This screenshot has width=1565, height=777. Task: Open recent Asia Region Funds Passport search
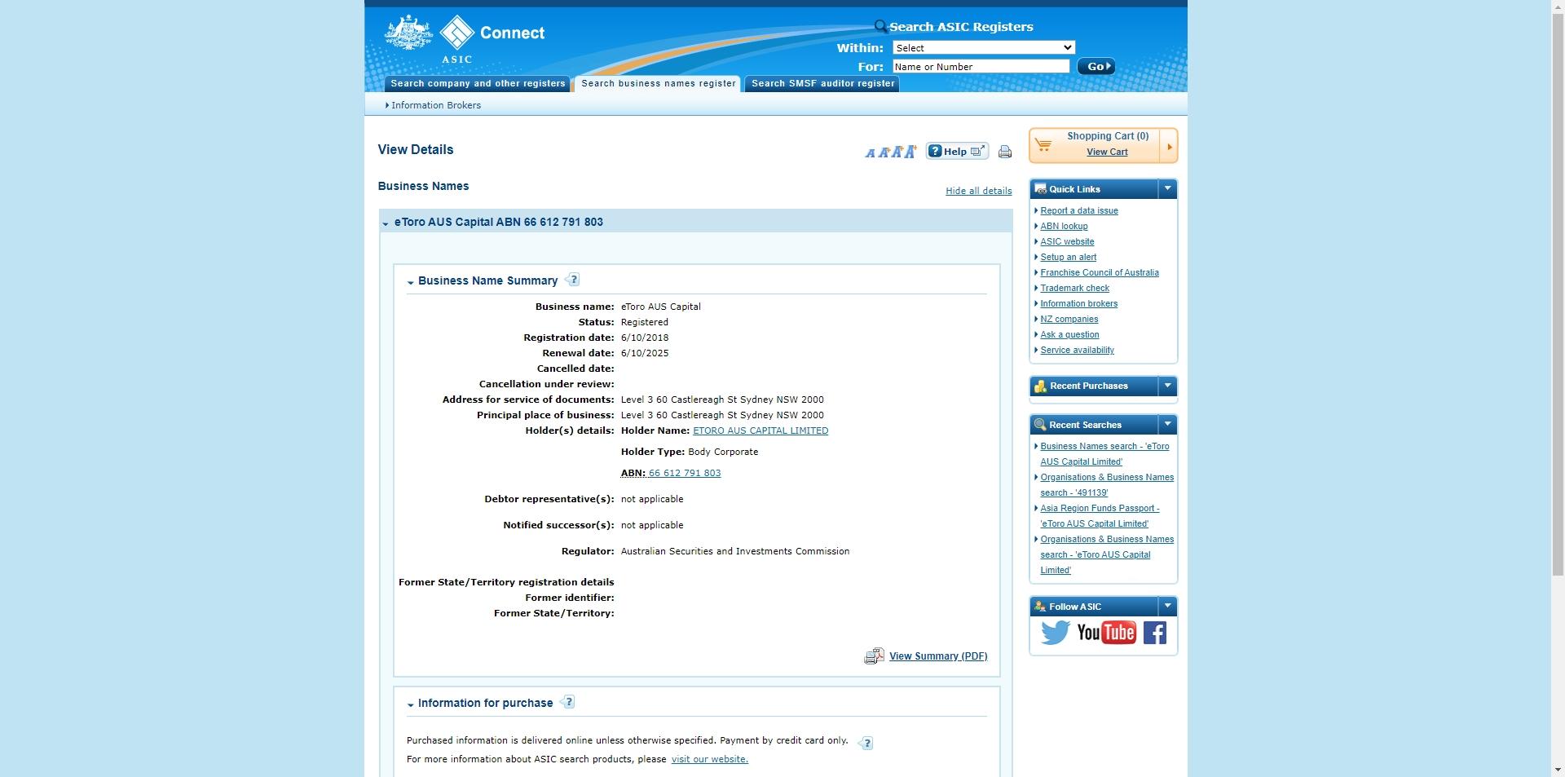(x=1100, y=516)
